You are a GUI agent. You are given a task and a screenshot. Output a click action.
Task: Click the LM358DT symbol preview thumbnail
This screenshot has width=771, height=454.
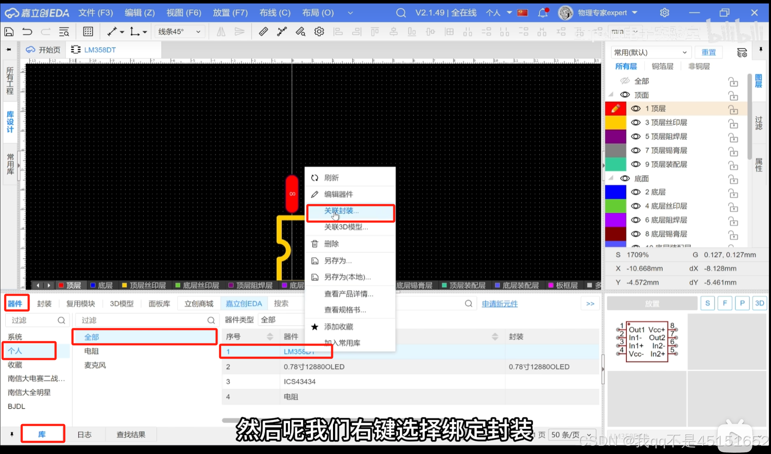click(x=647, y=342)
